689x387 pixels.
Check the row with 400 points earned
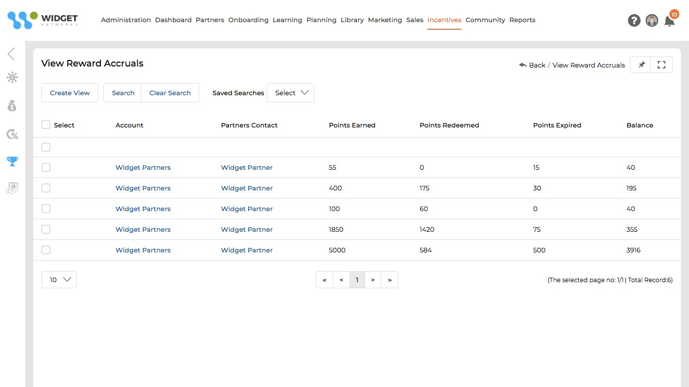[x=46, y=188]
